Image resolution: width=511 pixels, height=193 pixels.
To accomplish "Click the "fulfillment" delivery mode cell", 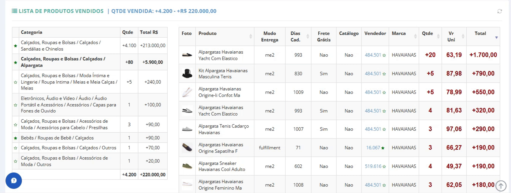I will coord(270,148).
